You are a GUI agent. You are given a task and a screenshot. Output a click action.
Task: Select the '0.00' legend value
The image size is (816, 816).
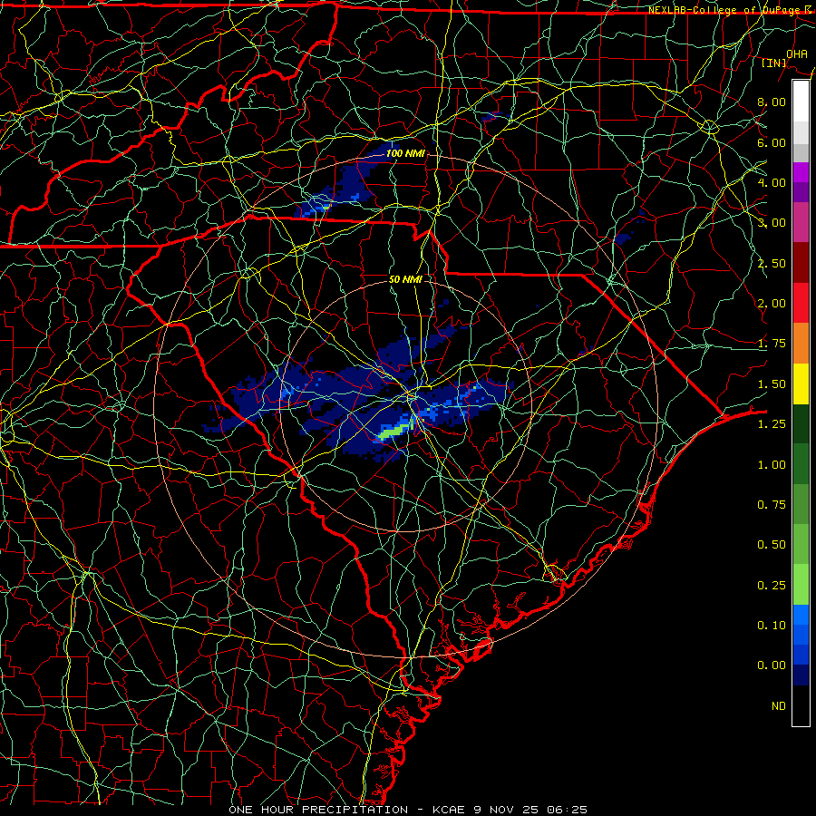(772, 665)
